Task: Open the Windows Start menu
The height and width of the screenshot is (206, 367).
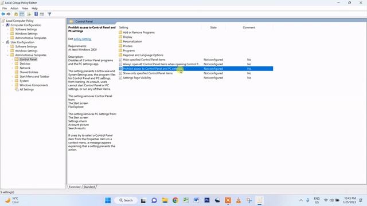Action: tap(108, 200)
